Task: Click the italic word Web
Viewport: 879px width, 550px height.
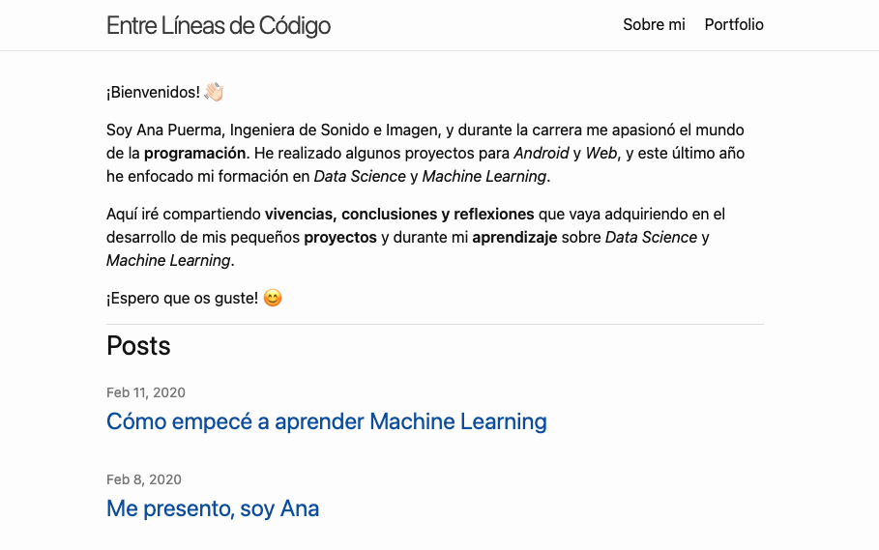Action: (x=601, y=153)
